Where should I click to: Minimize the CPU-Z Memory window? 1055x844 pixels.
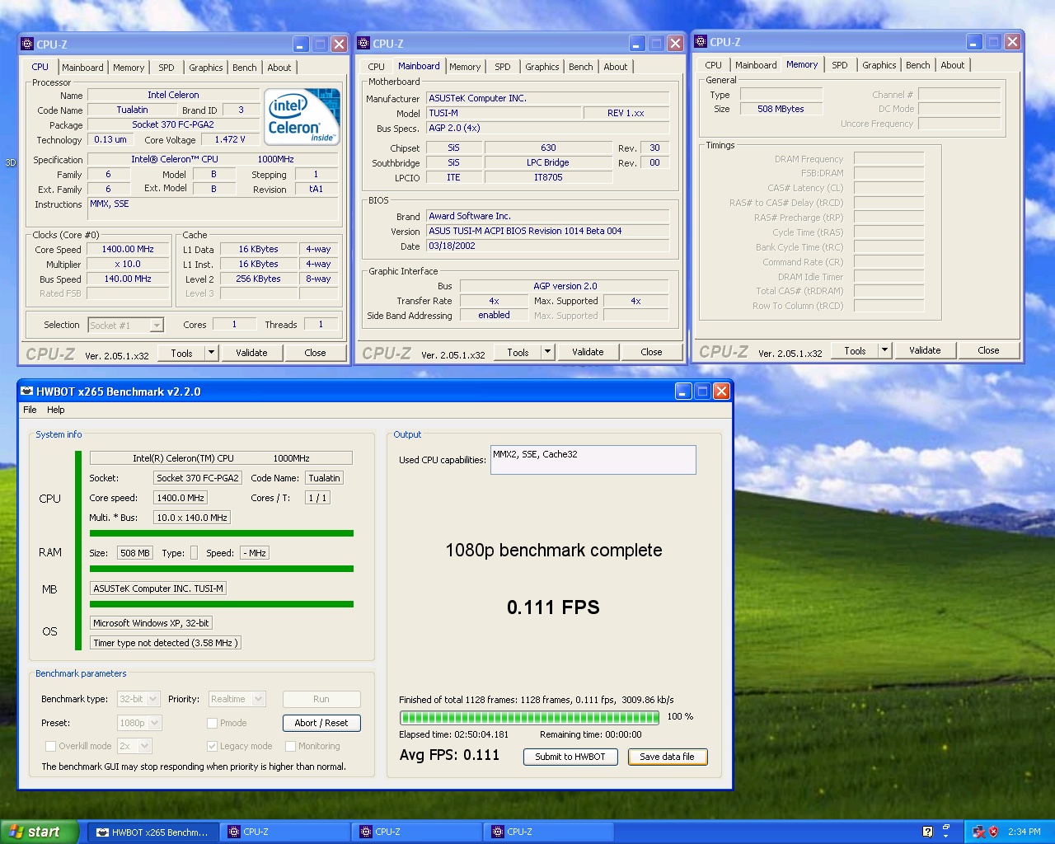[974, 42]
